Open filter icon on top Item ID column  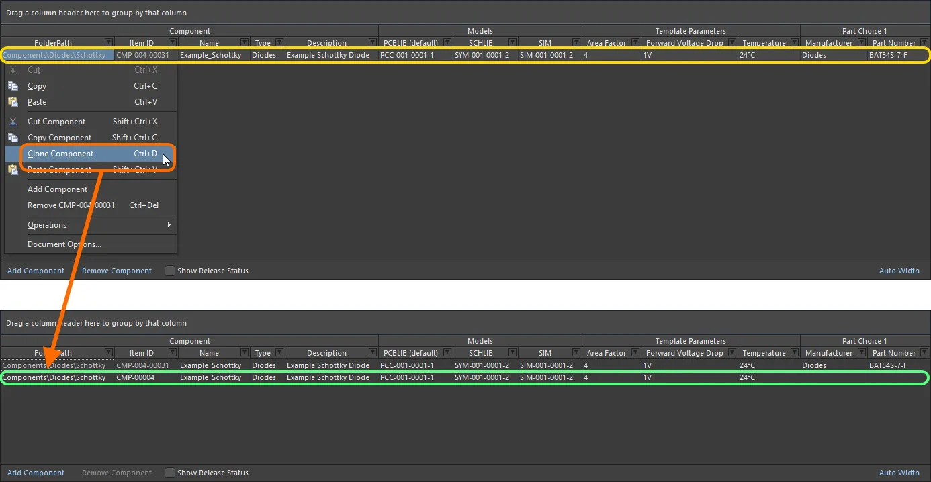[172, 43]
